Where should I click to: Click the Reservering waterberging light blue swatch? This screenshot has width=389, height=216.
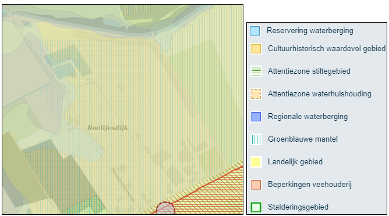tap(255, 31)
